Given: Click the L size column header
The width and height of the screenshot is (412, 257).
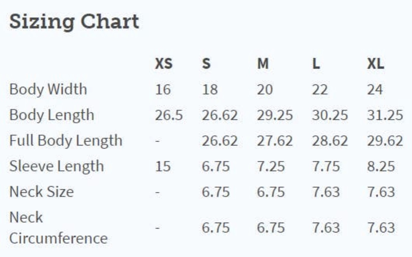Looking at the screenshot, I should click(316, 64).
